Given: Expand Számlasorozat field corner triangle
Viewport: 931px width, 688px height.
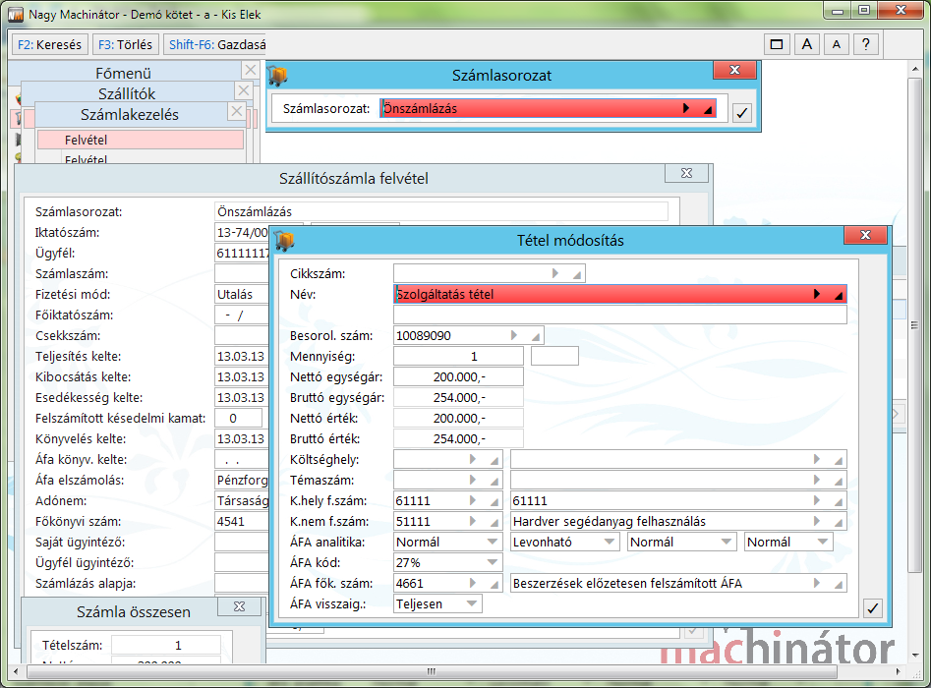Looking at the screenshot, I should pyautogui.click(x=708, y=110).
